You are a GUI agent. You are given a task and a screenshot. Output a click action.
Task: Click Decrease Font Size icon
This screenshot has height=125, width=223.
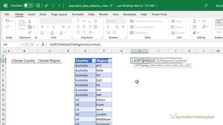(x=69, y=27)
